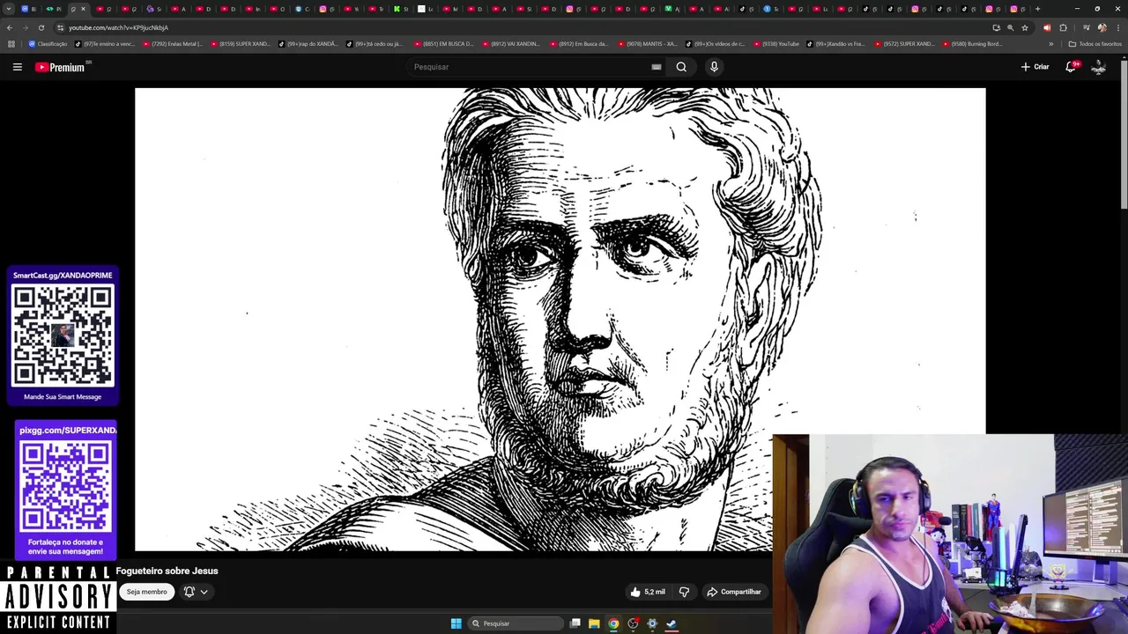This screenshot has height=634, width=1128.
Task: Open Chrome three-dot menu
Action: (x=1118, y=27)
